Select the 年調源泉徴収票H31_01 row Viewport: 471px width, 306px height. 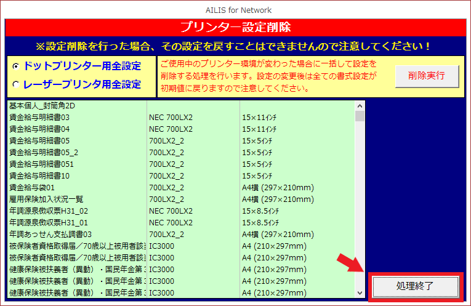(x=49, y=222)
